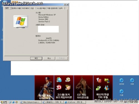This screenshot has height=104, width=139.
Task: Open the CD 게임 아이콘모음 panel
Action: point(83,88)
